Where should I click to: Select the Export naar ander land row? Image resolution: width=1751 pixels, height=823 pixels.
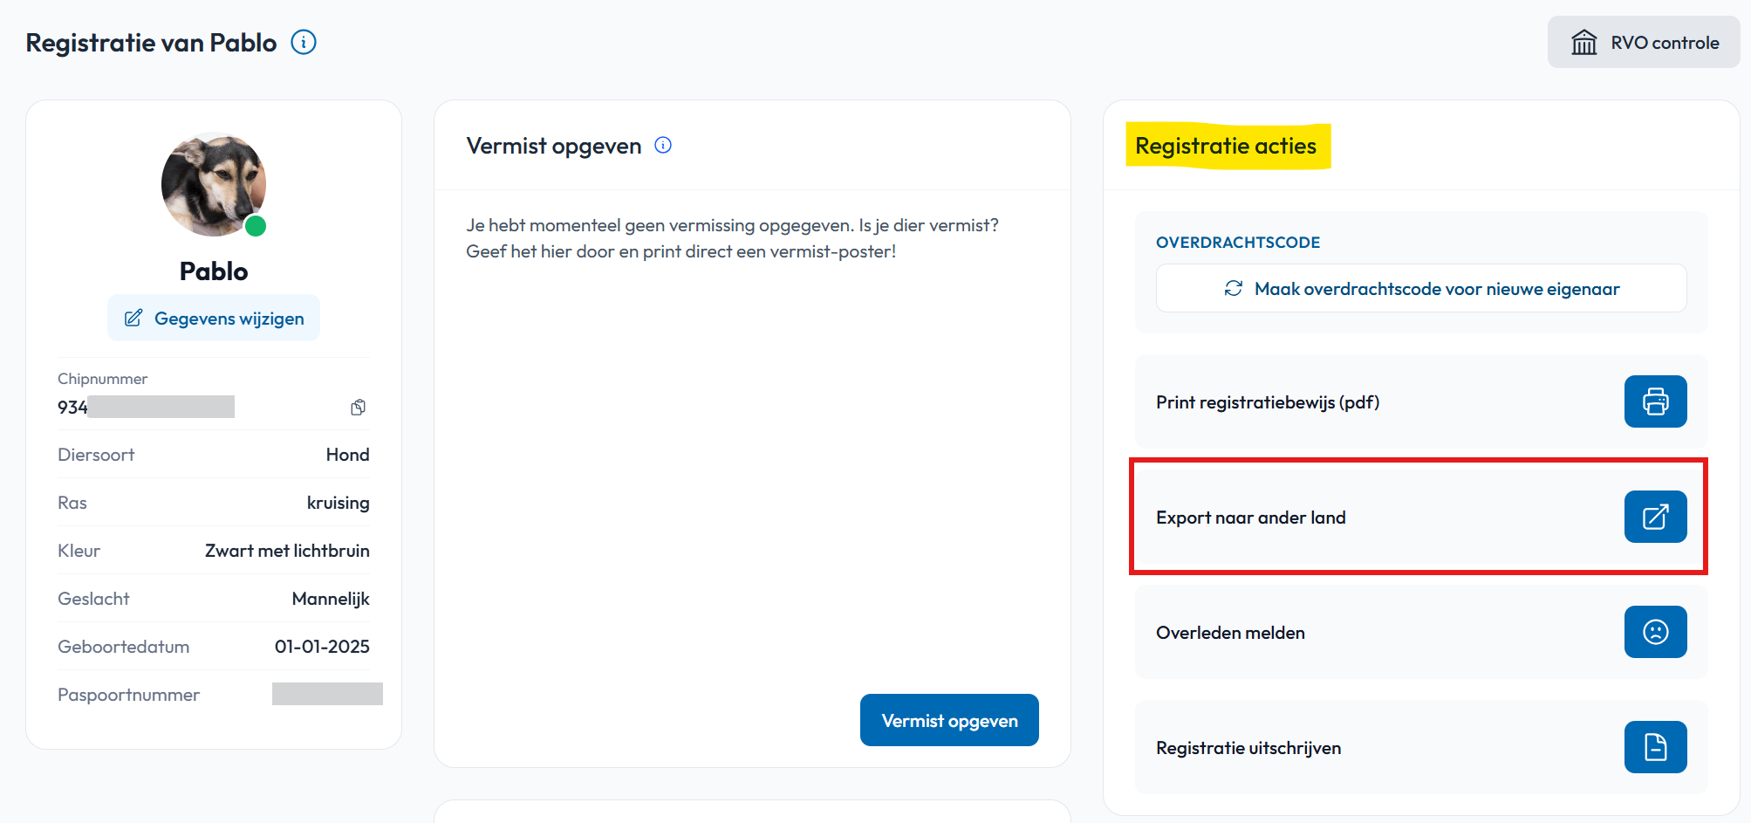(x=1421, y=517)
